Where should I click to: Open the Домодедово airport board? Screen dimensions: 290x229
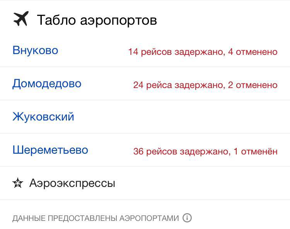[47, 84]
